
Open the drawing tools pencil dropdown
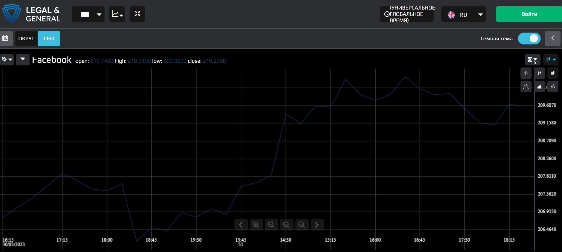click(7, 60)
